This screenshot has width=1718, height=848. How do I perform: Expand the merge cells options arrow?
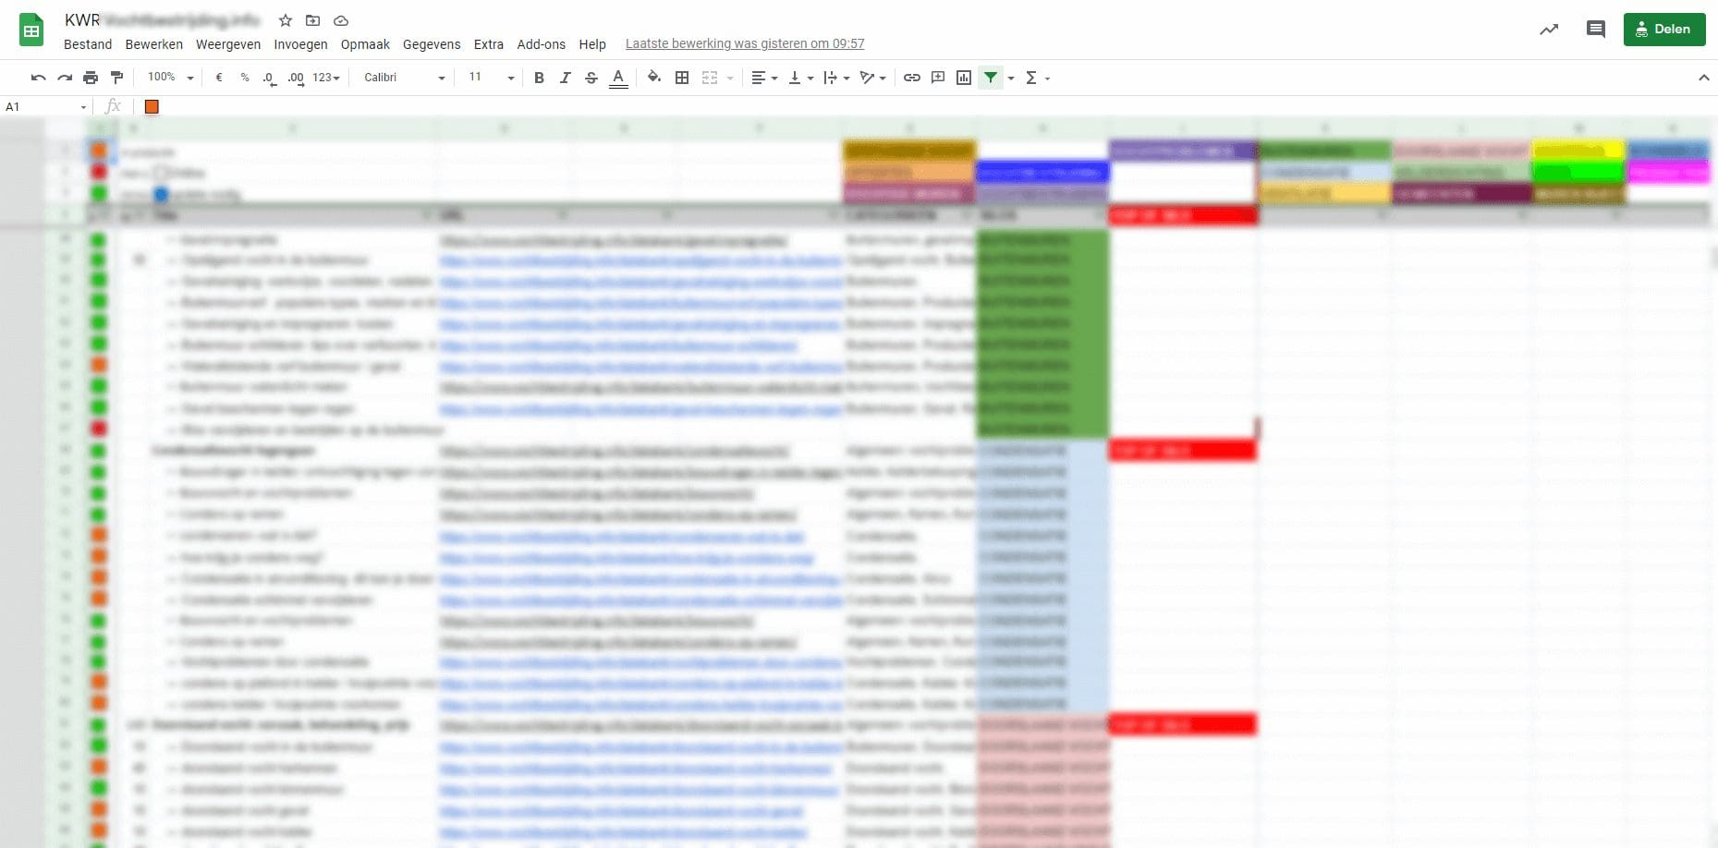(730, 78)
